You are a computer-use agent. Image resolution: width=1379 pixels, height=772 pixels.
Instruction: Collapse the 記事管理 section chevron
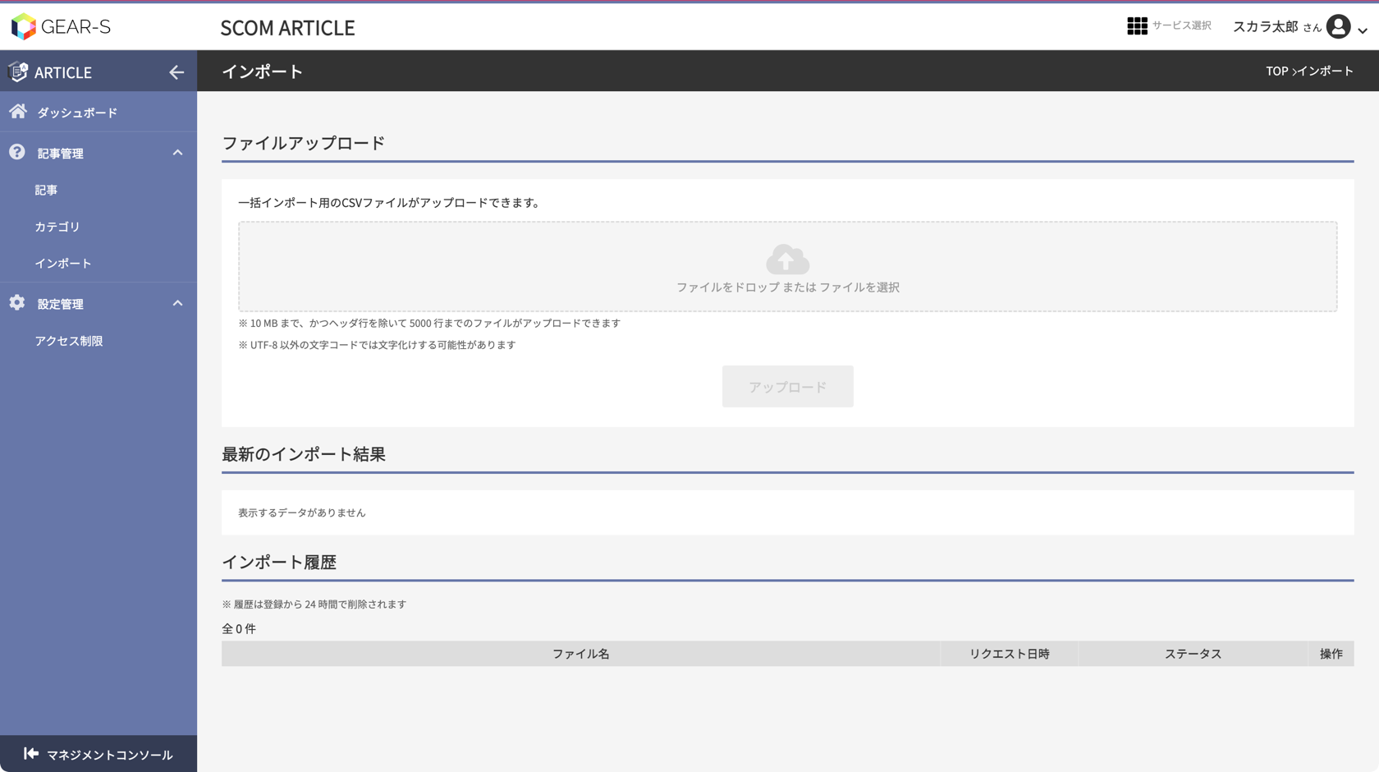point(177,153)
